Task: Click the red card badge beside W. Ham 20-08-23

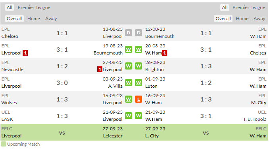Action: (x=165, y=53)
